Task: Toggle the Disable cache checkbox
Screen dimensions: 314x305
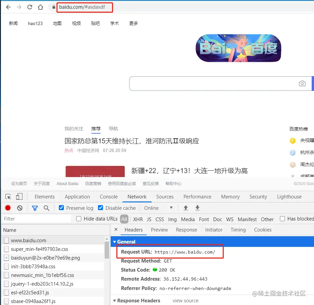Action: [101, 208]
